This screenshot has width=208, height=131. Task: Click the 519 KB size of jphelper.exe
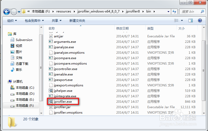coord(190,91)
